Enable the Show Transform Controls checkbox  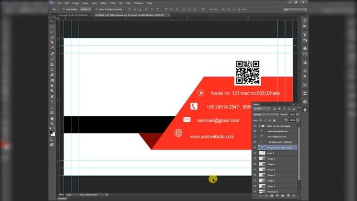(97, 9)
